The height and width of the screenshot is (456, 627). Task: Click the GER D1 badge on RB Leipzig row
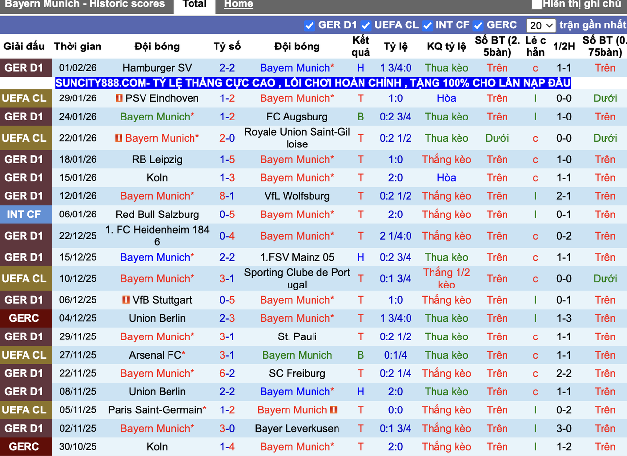coord(26,159)
